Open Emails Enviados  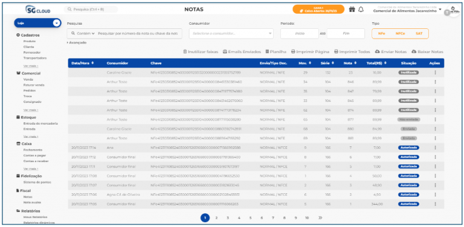[x=242, y=52]
